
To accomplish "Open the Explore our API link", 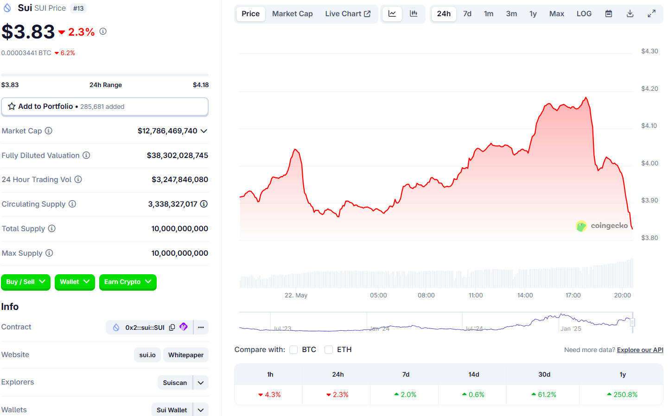I will click(640, 350).
